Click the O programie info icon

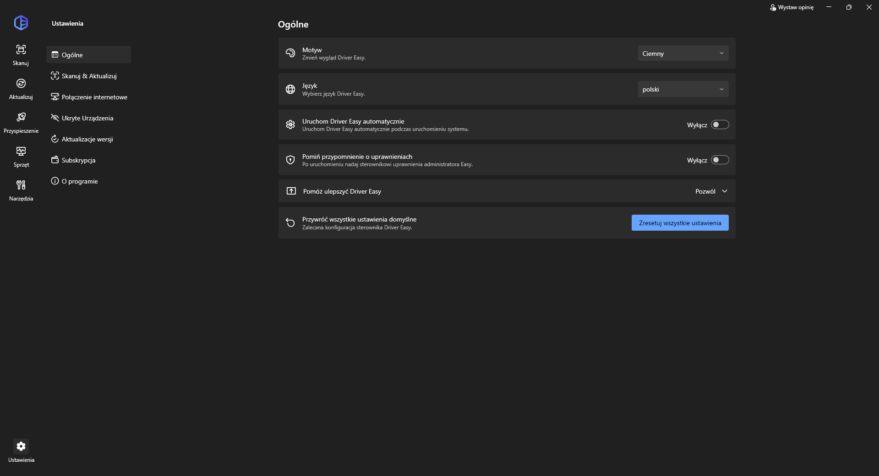click(x=55, y=181)
